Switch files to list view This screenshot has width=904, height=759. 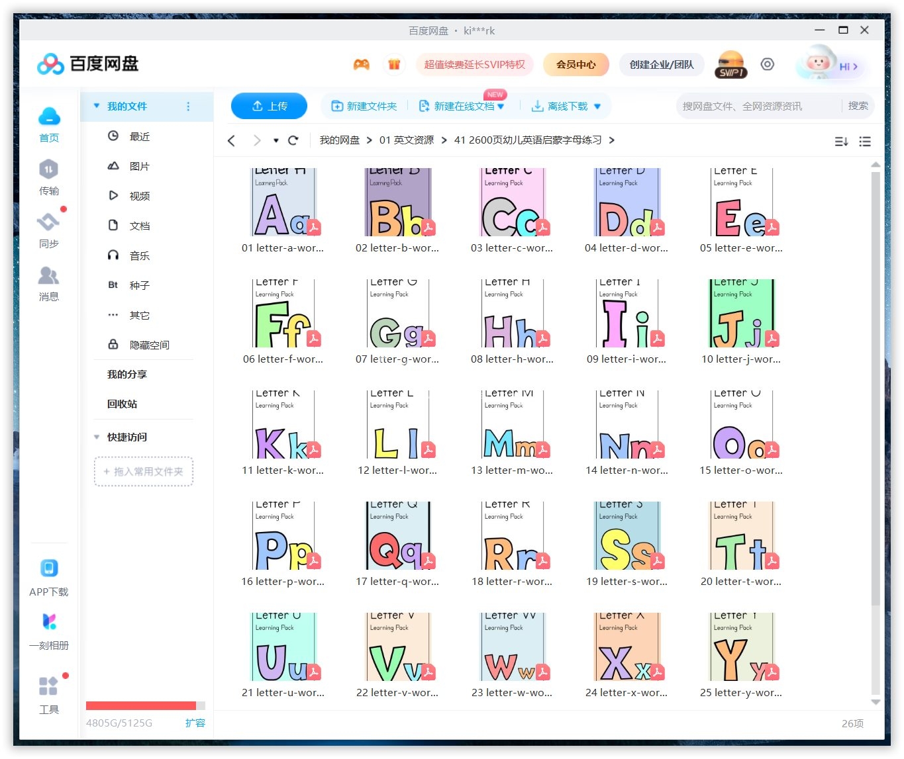pyautogui.click(x=865, y=141)
